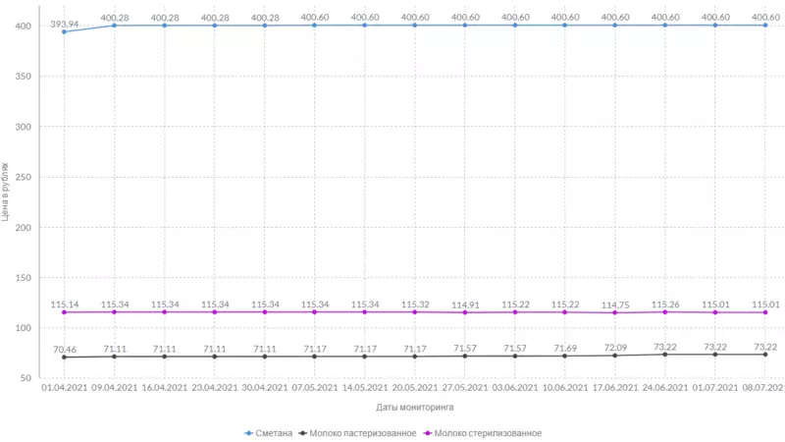Click the 115.32 point on 20.05.2021
This screenshot has width=785, height=442.
(x=415, y=312)
